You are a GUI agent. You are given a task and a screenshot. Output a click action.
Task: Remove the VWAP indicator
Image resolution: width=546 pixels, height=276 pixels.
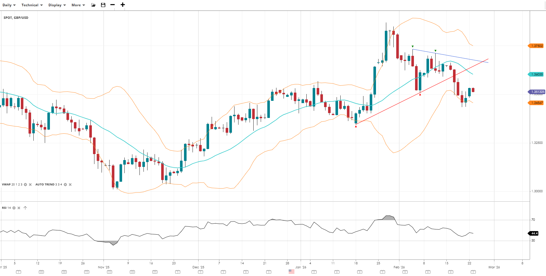pyautogui.click(x=30, y=185)
